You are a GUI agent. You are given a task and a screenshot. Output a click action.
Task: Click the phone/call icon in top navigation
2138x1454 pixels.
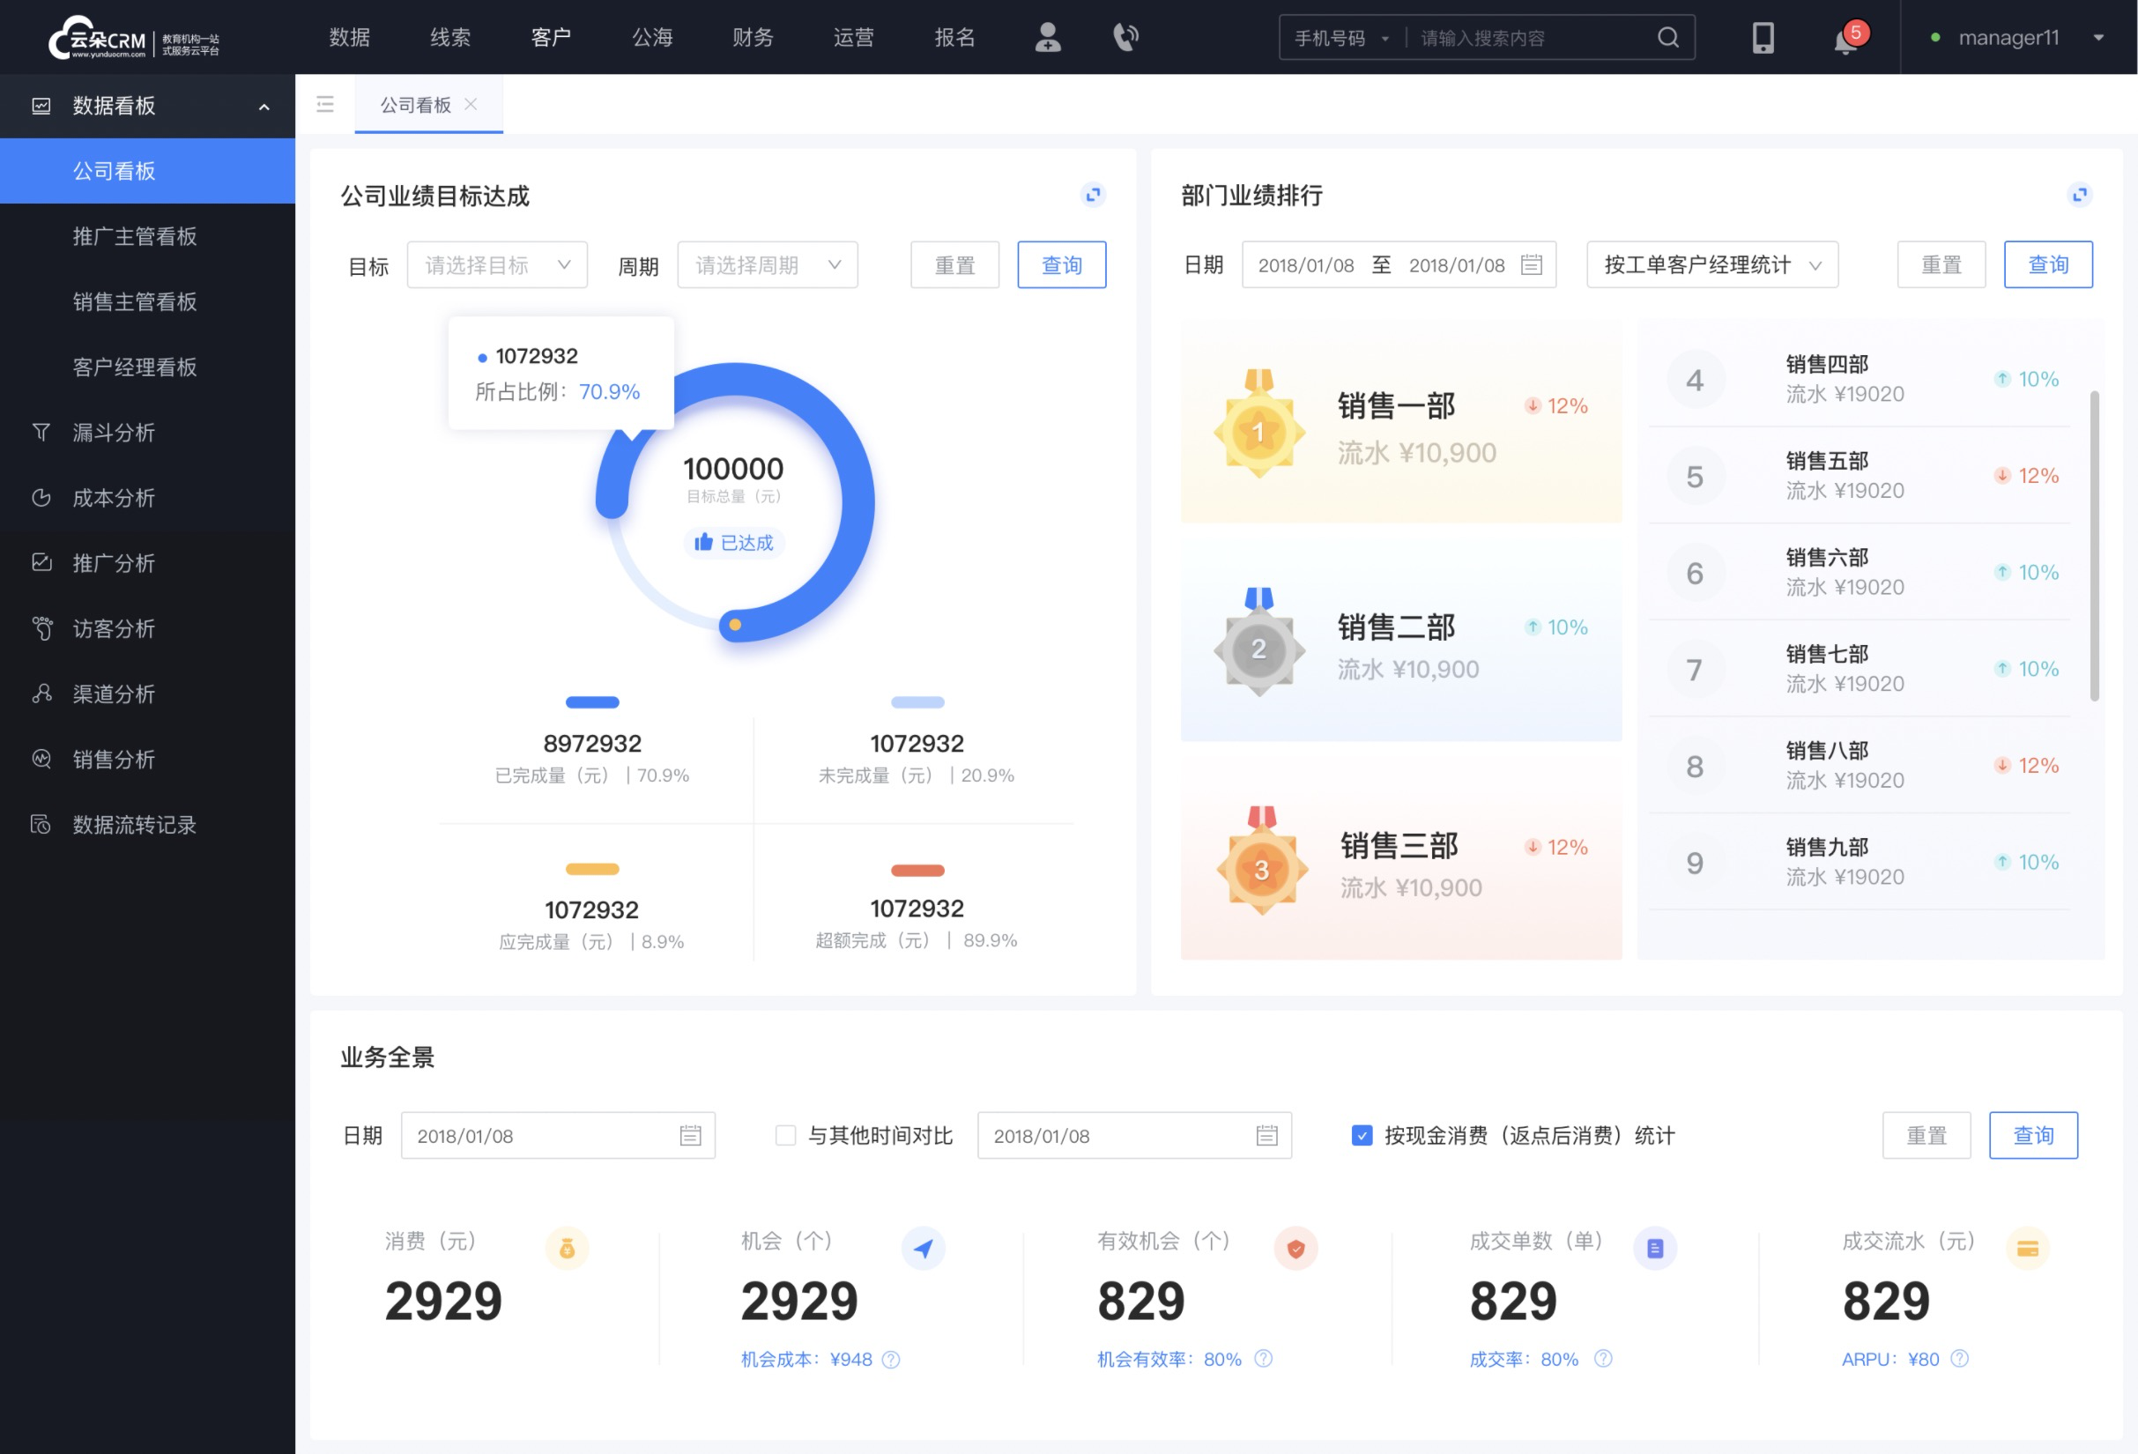[x=1125, y=36]
